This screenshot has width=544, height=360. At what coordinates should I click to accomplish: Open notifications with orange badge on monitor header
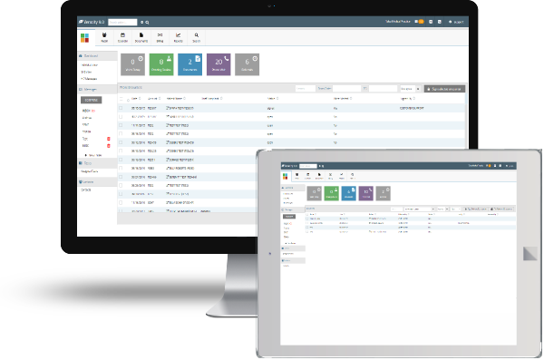420,22
